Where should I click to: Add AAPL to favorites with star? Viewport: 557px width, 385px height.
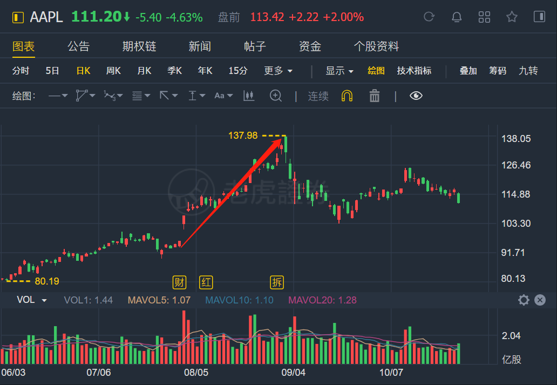tap(512, 17)
